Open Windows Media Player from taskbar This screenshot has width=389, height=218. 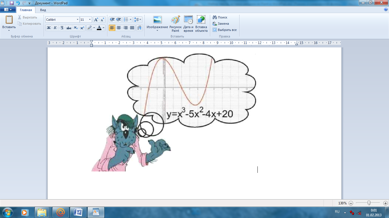[25, 212]
